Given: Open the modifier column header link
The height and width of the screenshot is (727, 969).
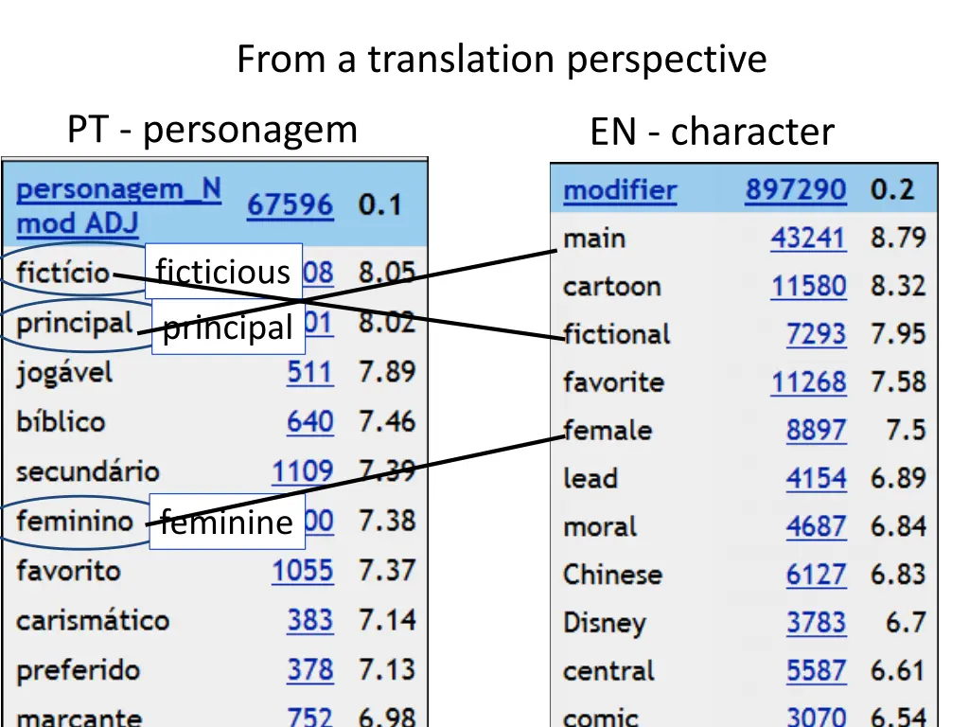Looking at the screenshot, I should pos(619,189).
